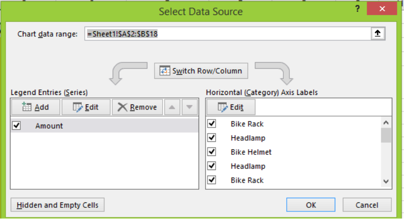Confirm with the OK button
The image size is (404, 219).
[311, 205]
